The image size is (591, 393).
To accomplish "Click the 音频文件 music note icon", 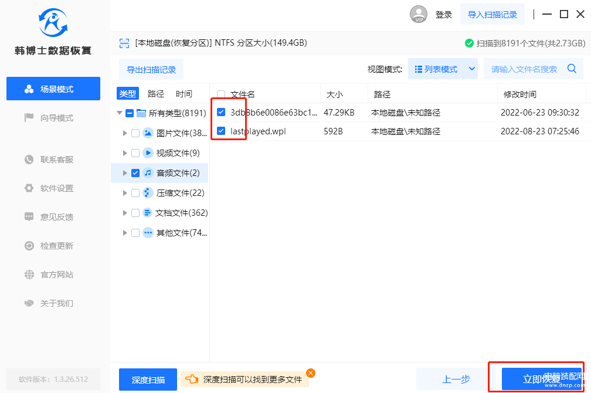I will click(x=148, y=172).
